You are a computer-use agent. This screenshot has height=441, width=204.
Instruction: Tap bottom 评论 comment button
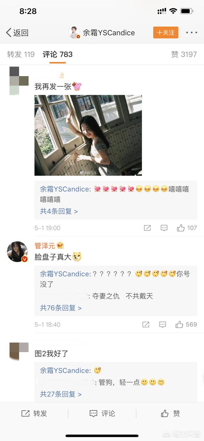[102, 413]
